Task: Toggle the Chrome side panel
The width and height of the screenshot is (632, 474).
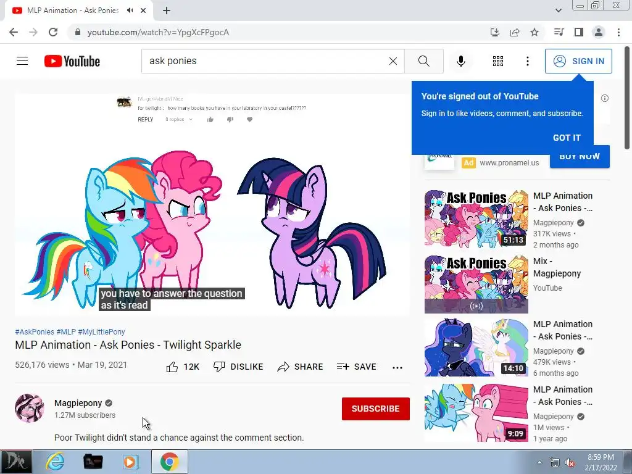Action: click(579, 32)
